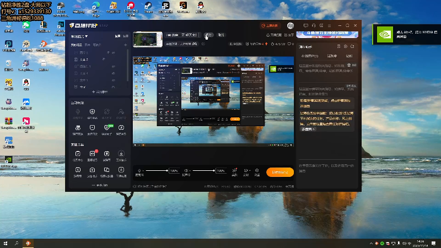Switch to the gifts tab in danmaku panel

pos(349,56)
